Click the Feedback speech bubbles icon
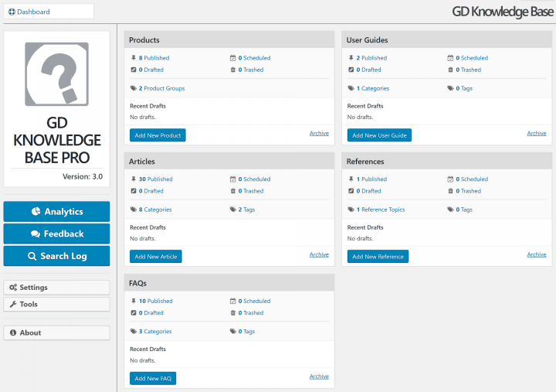The width and height of the screenshot is (556, 392). click(x=35, y=234)
